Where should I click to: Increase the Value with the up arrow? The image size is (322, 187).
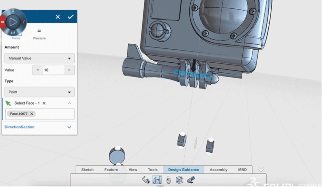pos(69,70)
